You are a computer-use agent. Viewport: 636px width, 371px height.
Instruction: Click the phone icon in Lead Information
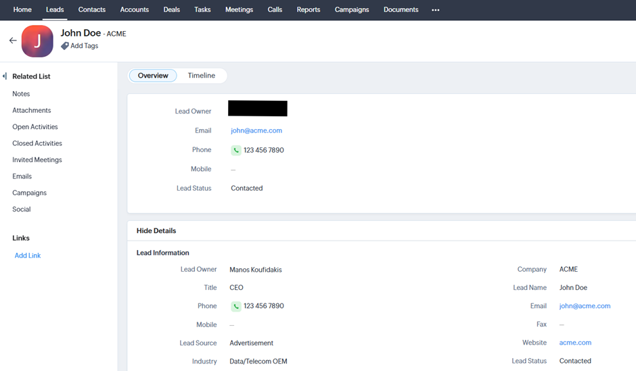coord(236,306)
